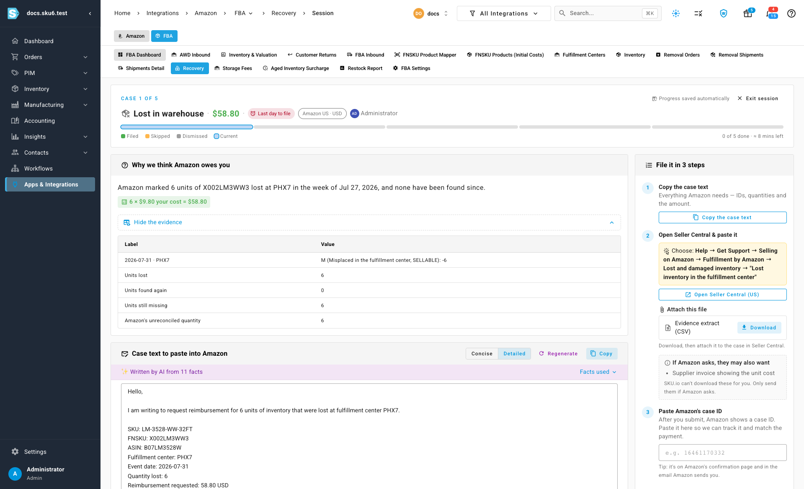Click into the case text editor box
This screenshot has height=489, width=804.
pos(369,436)
